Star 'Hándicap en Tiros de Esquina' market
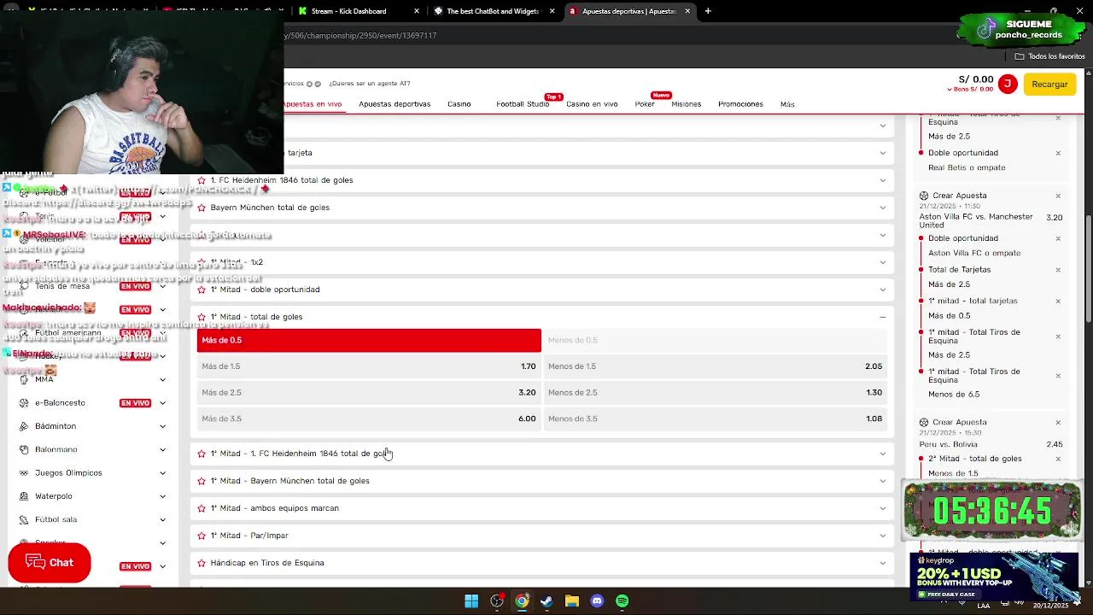 click(202, 563)
